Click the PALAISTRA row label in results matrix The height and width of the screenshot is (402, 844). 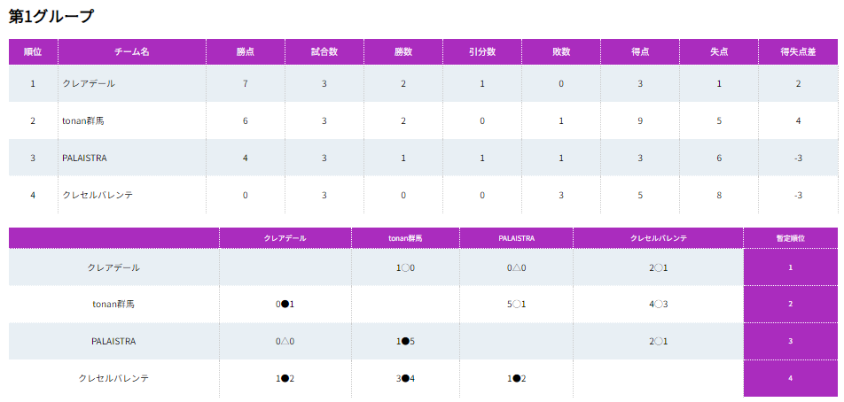(113, 341)
